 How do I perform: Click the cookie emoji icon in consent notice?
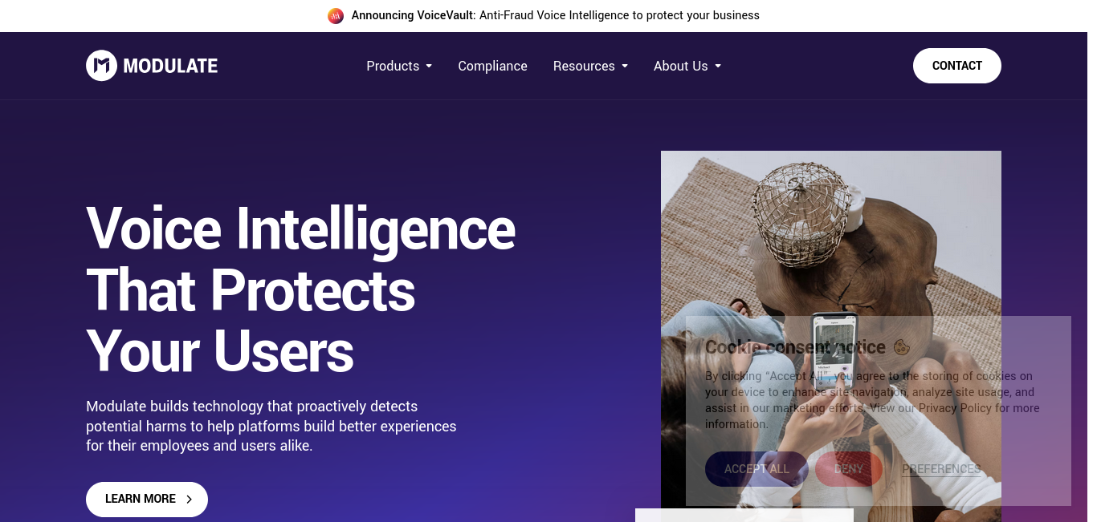pyautogui.click(x=901, y=347)
